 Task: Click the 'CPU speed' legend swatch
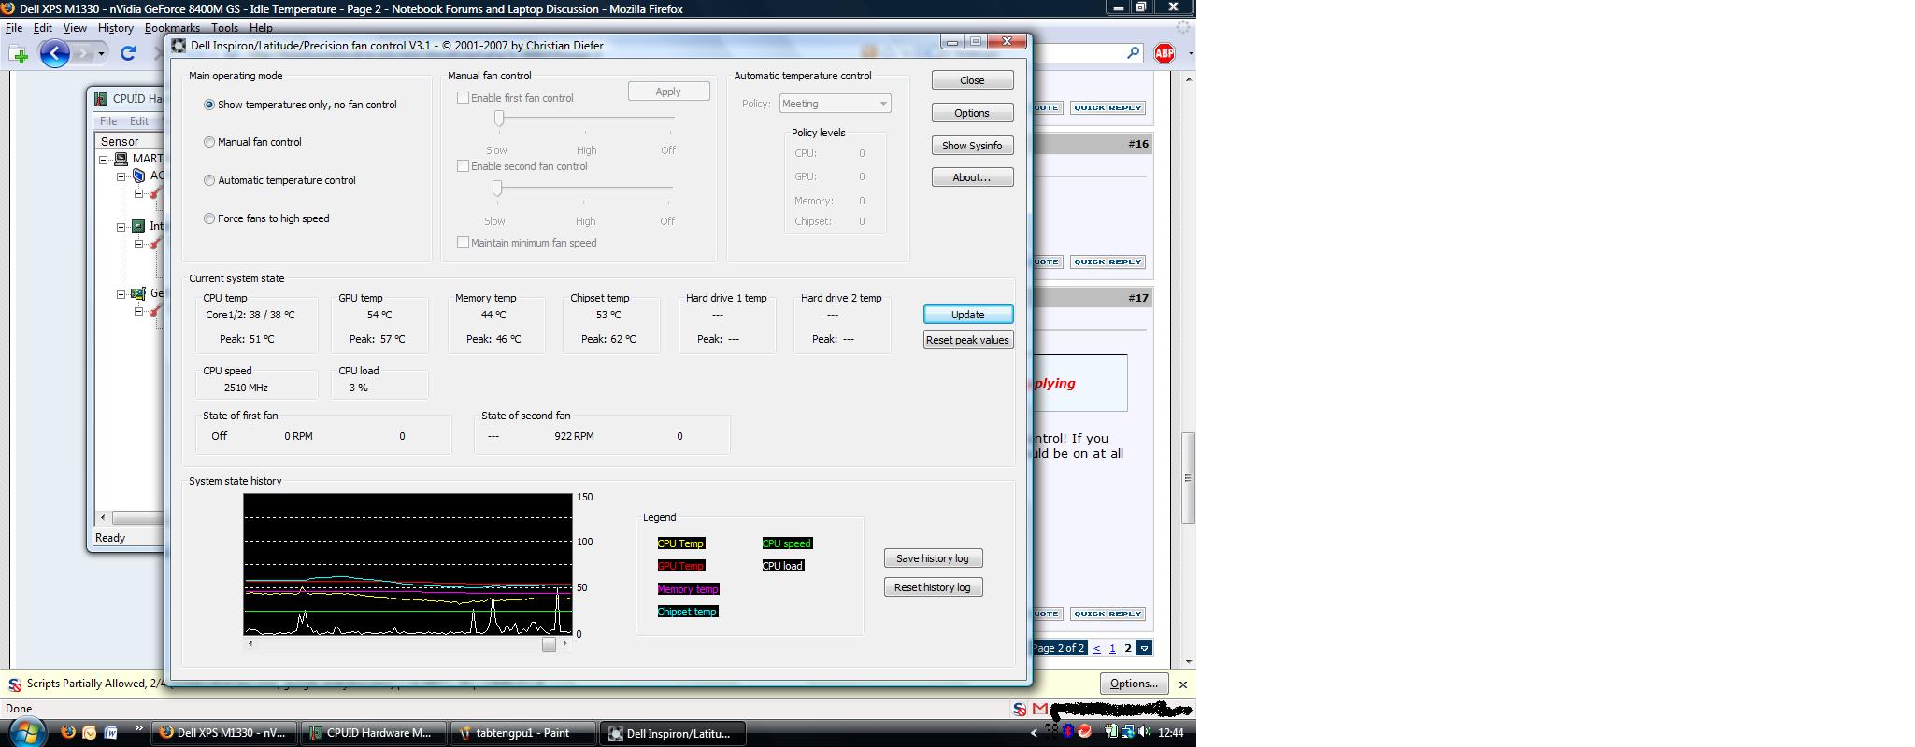coord(787,543)
